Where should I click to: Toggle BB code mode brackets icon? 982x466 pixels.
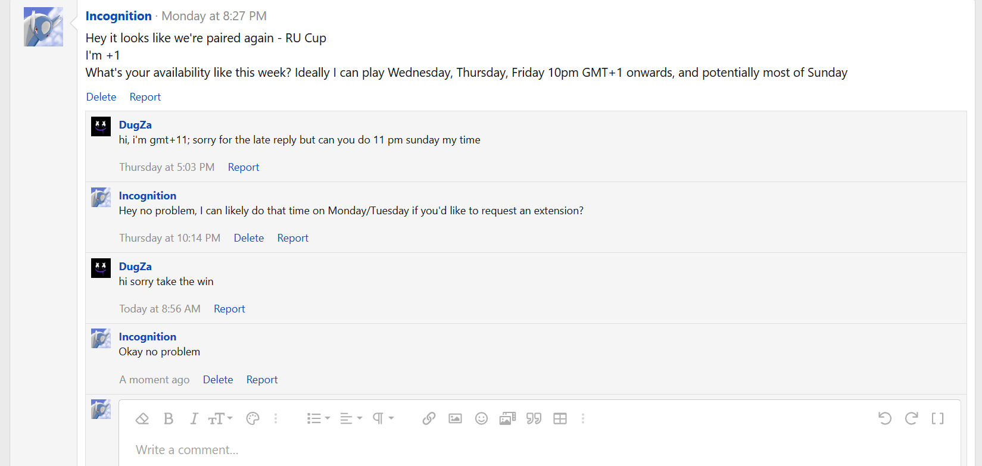click(x=937, y=419)
